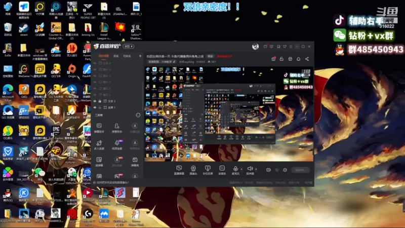The image size is (405, 228).
Task: Click the live preview canvas
Action: pos(229,113)
